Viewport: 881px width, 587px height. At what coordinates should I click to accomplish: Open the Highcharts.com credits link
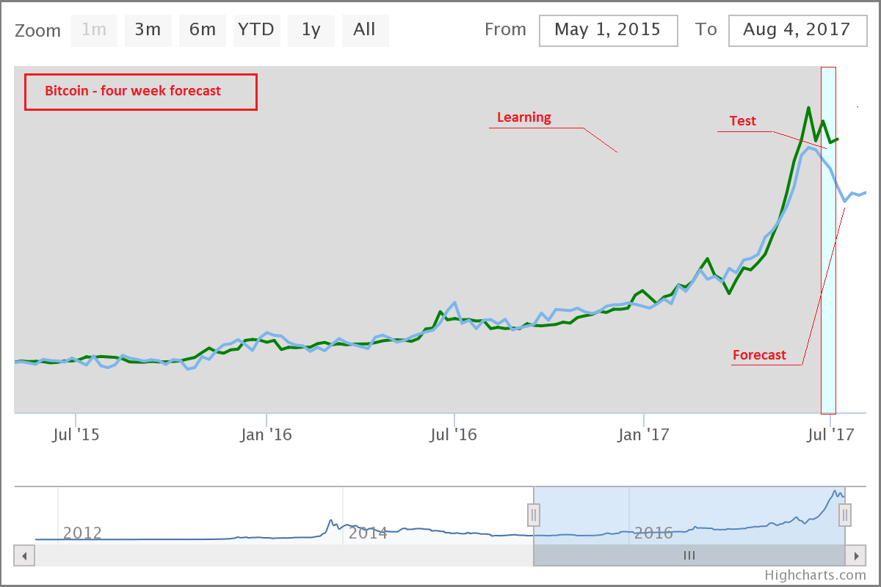(815, 575)
